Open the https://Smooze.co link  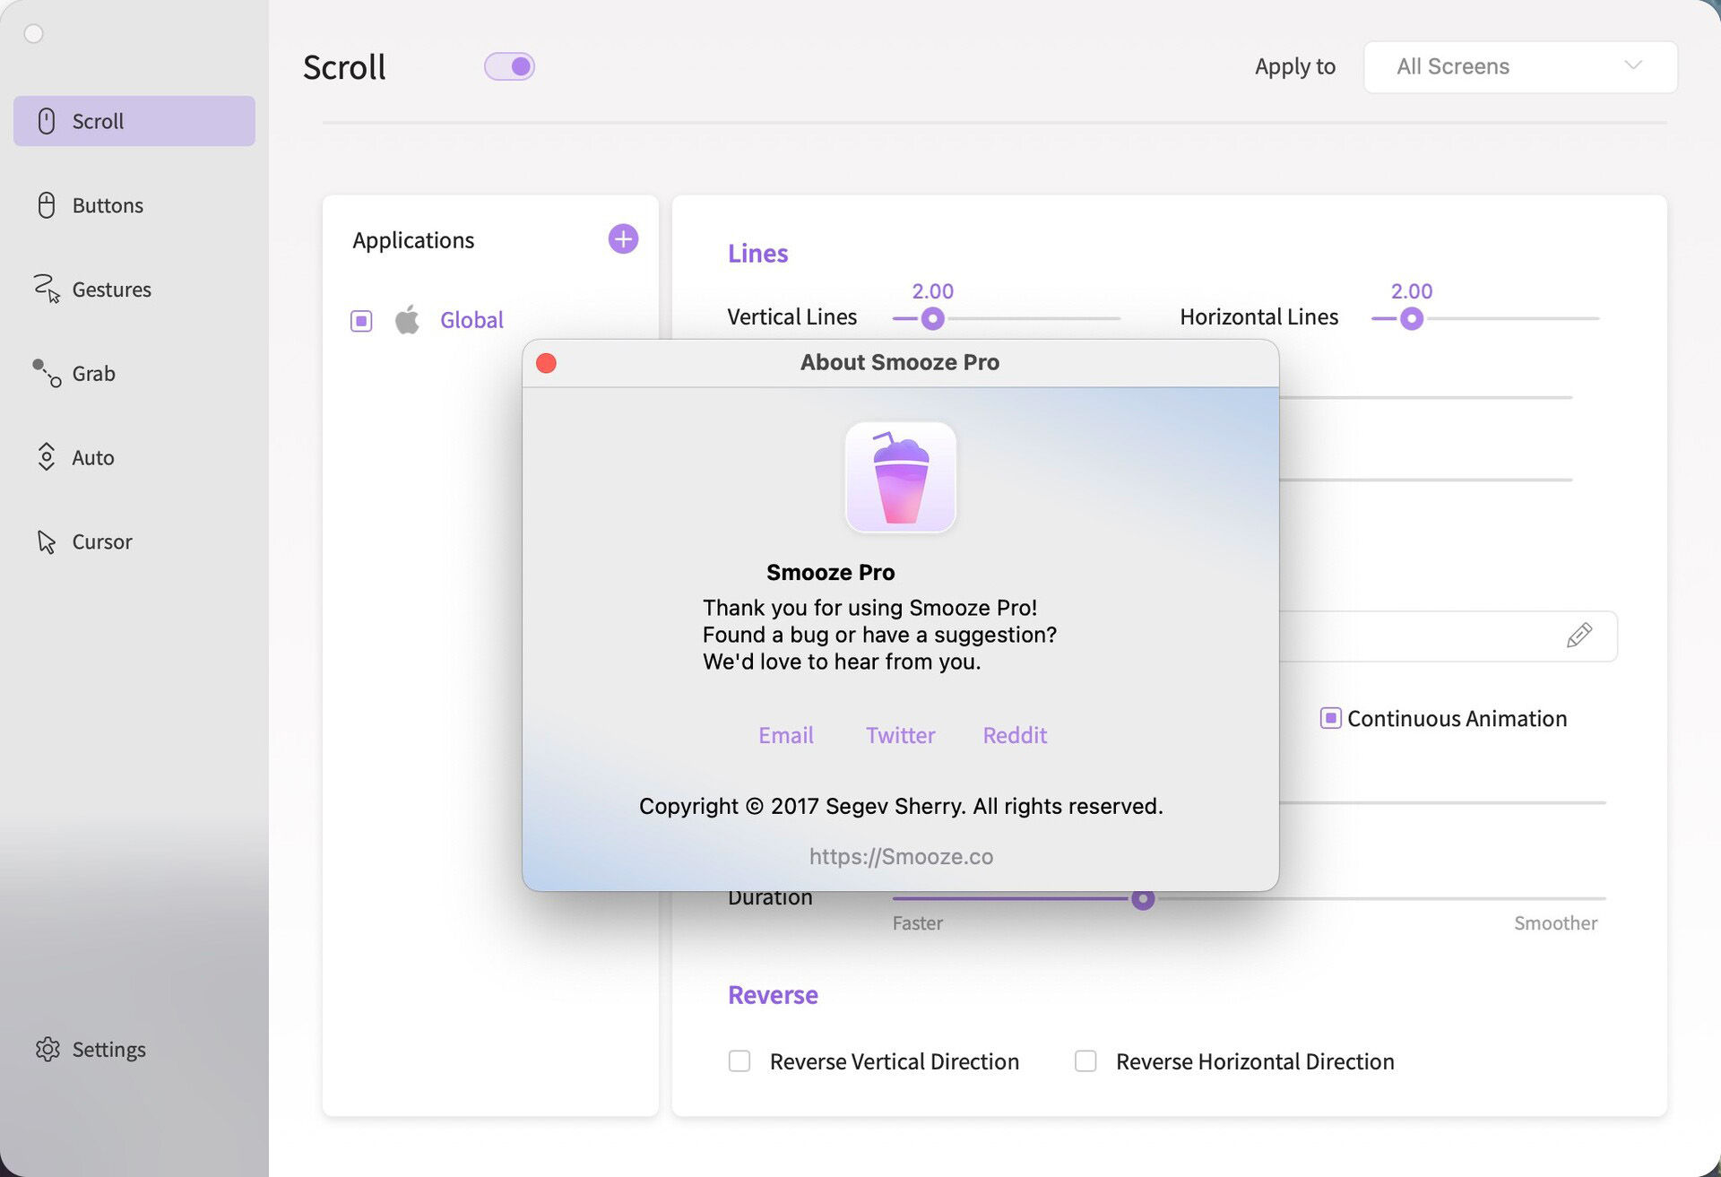click(x=901, y=856)
